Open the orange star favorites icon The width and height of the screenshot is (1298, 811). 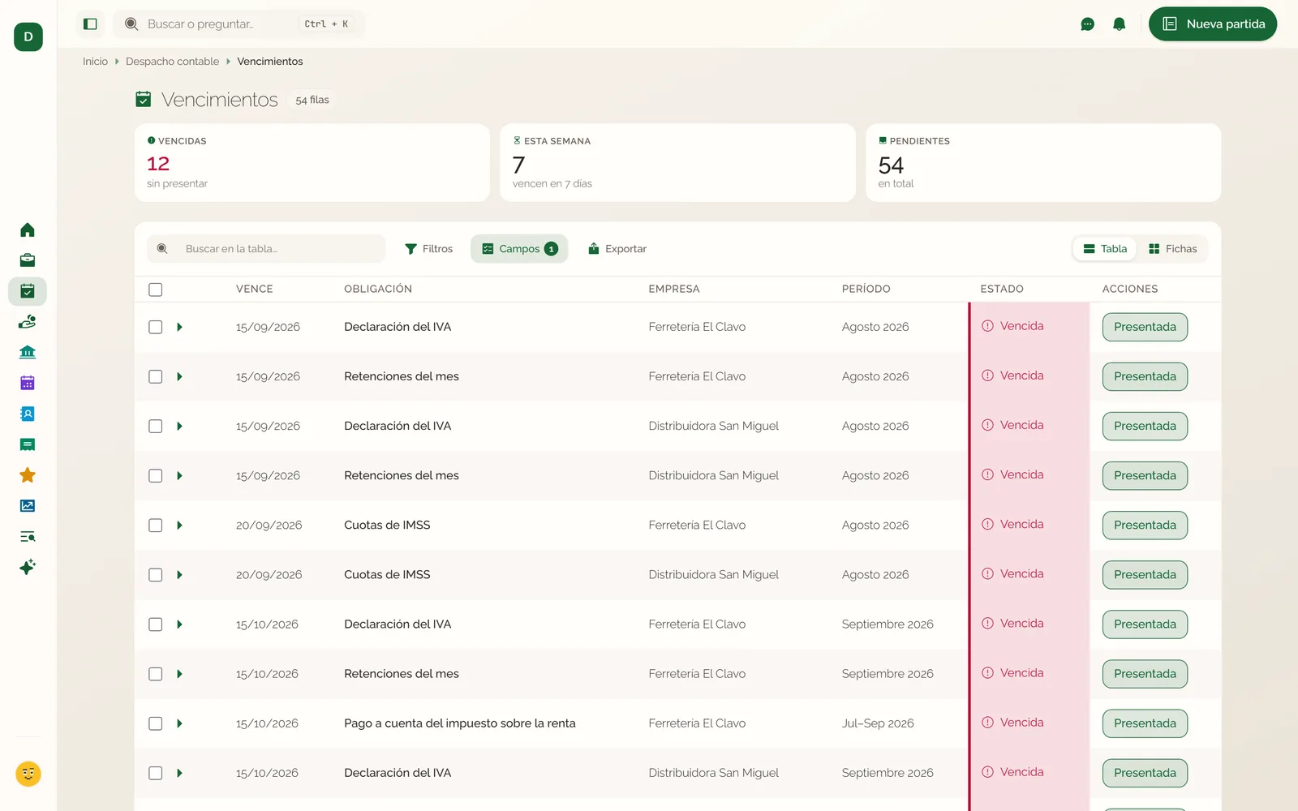(28, 475)
